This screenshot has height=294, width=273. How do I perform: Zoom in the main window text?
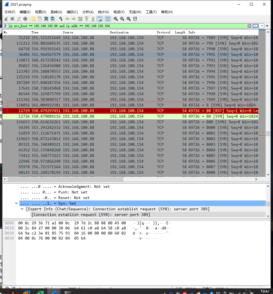116,19
